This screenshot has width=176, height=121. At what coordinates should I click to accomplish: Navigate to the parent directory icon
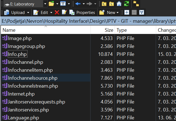[x=104, y=4]
